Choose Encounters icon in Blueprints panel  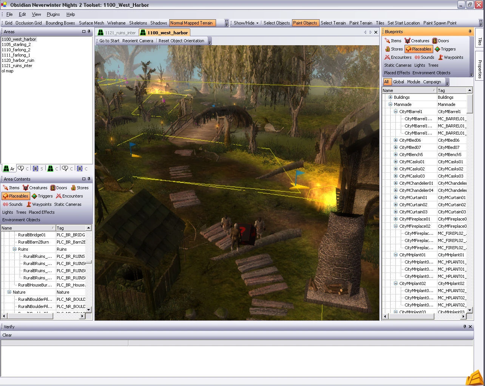(387, 57)
